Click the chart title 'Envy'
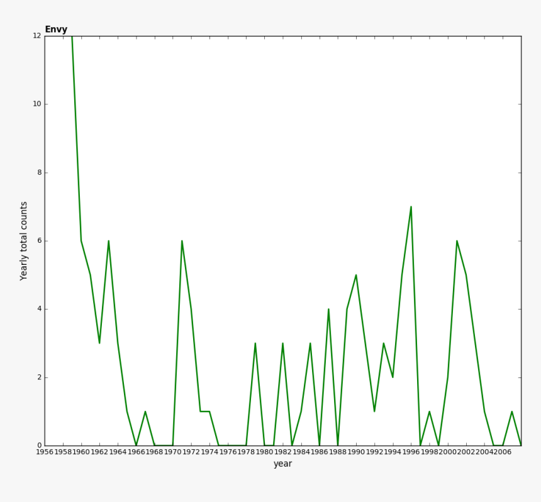541x502 pixels. coord(56,30)
